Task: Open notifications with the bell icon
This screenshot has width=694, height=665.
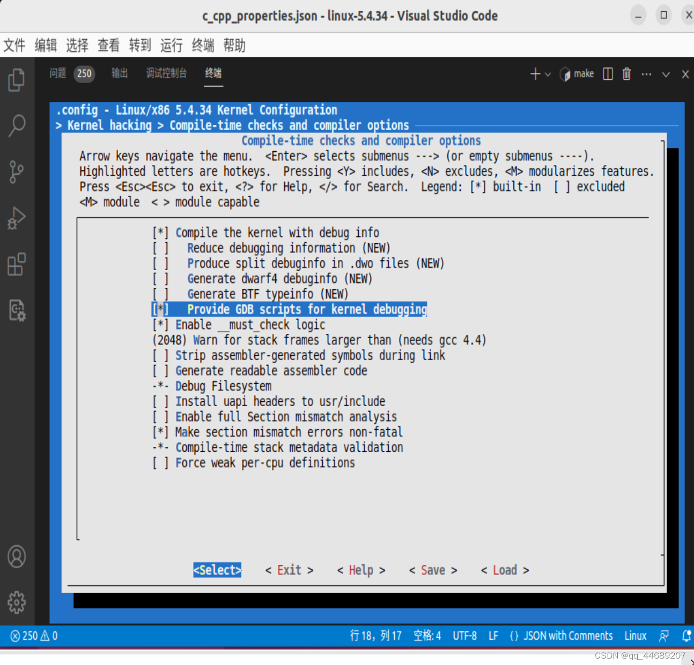Action: coord(686,636)
